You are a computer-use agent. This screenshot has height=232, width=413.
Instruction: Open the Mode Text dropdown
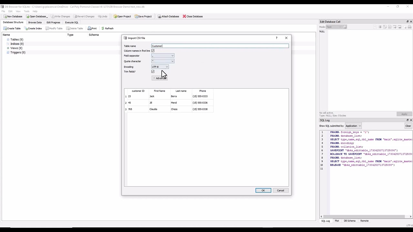(x=334, y=27)
